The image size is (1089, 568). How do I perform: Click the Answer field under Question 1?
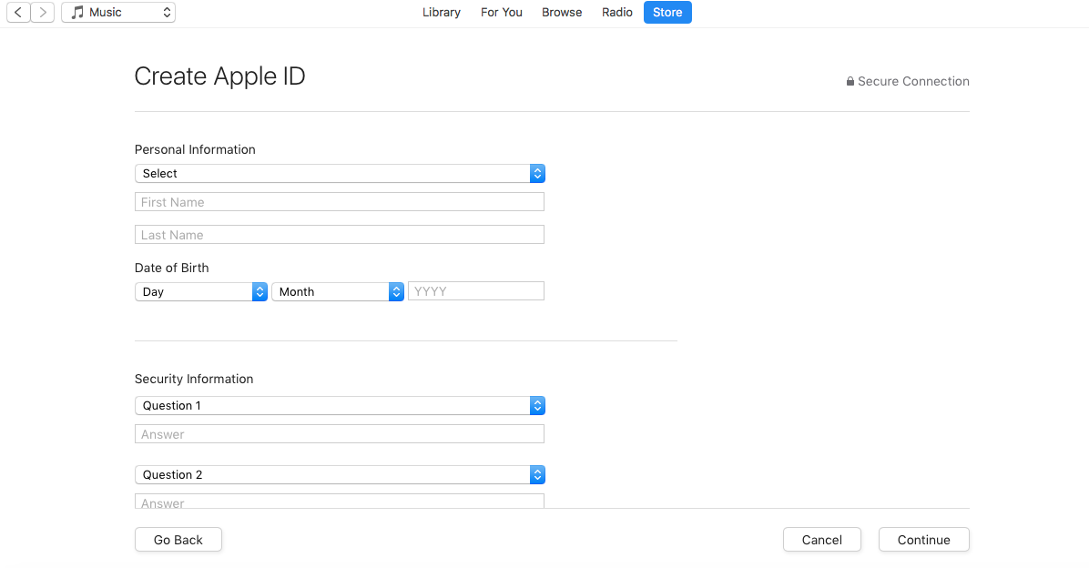click(340, 434)
